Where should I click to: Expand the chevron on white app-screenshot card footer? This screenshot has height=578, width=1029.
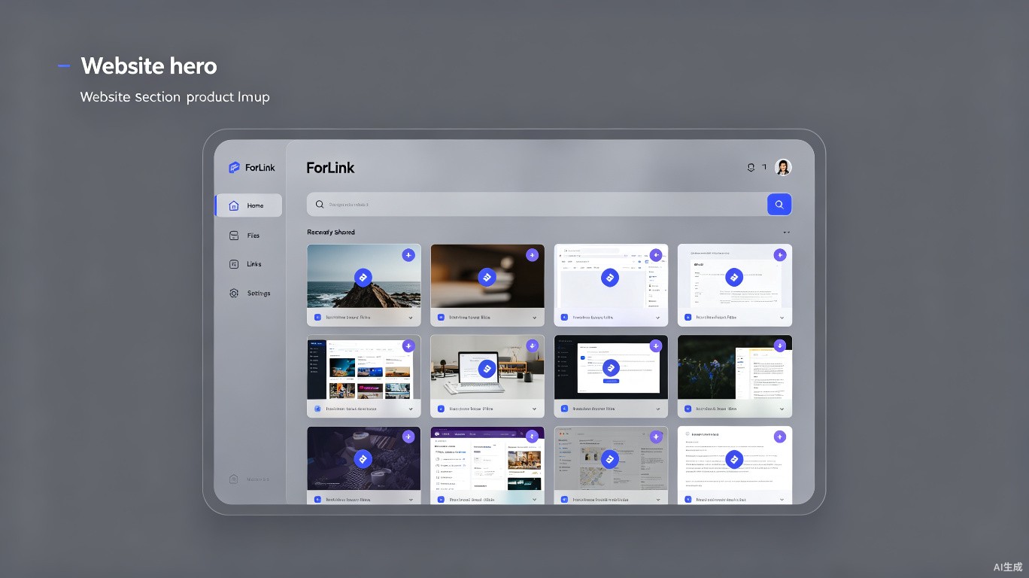point(657,318)
